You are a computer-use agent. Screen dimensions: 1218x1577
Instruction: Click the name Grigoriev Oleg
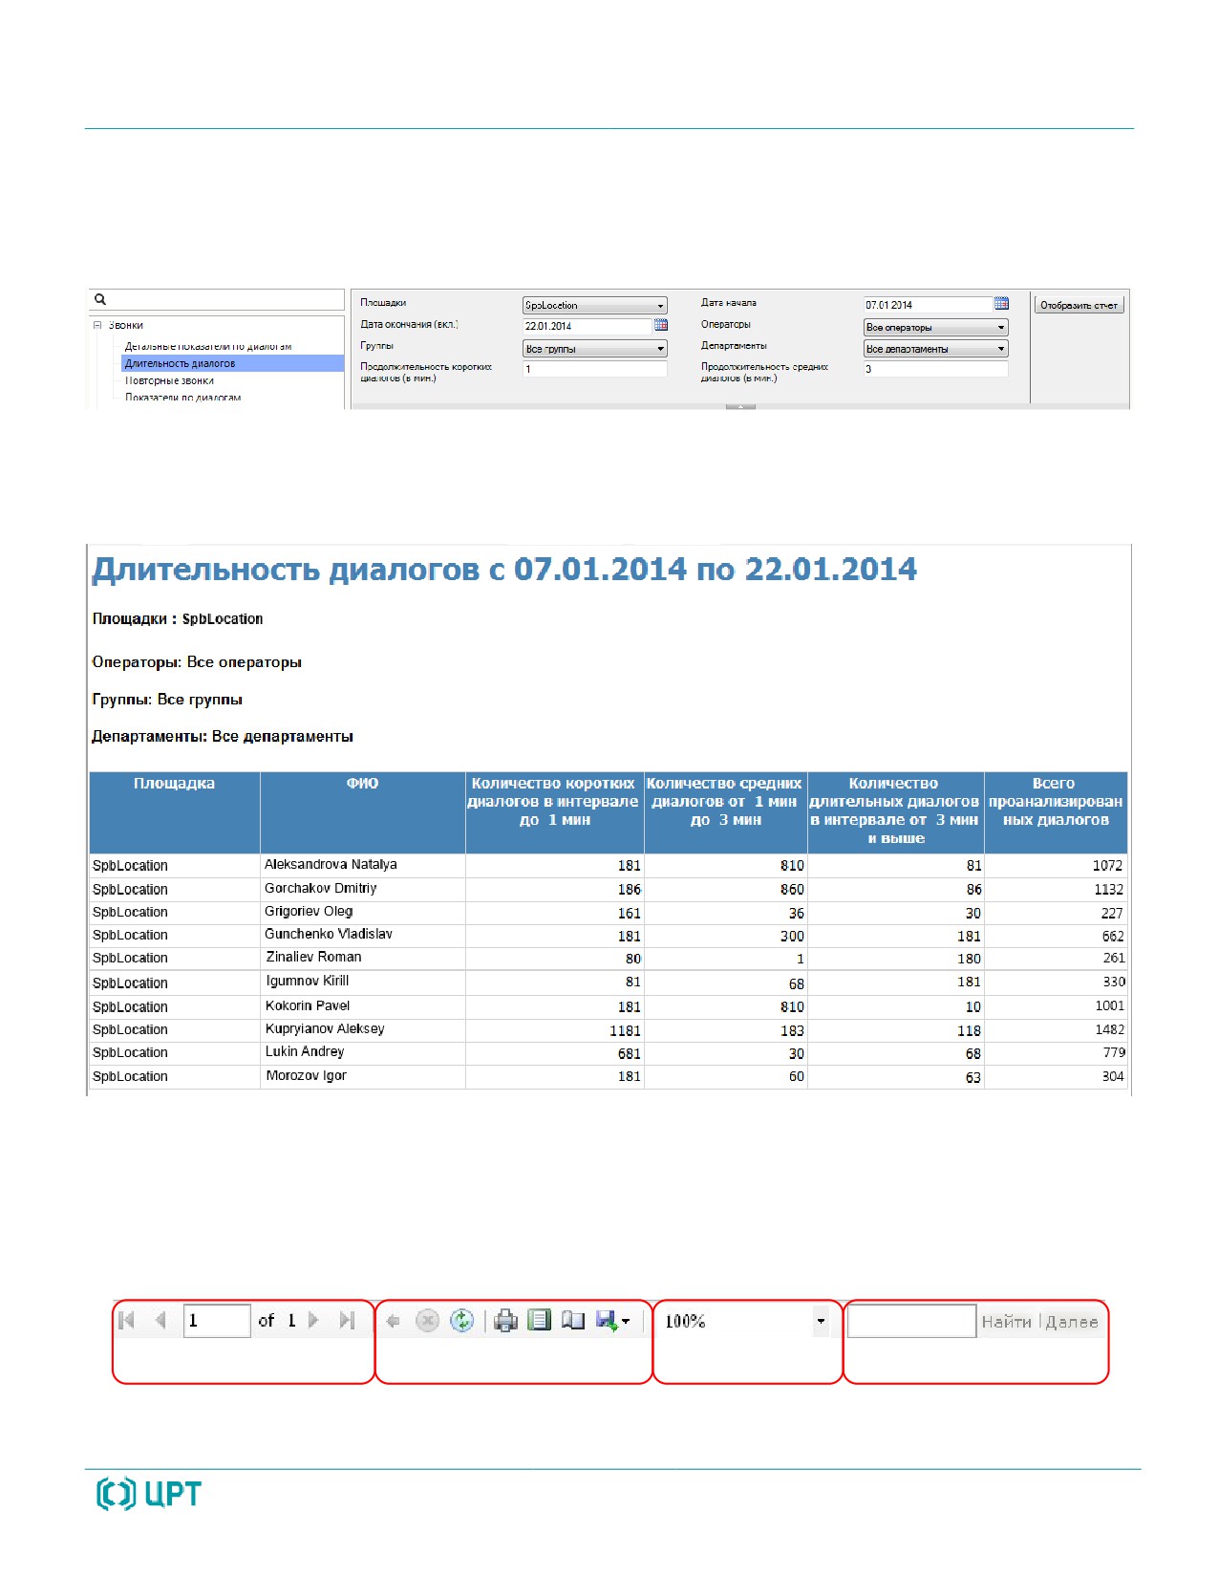[309, 911]
